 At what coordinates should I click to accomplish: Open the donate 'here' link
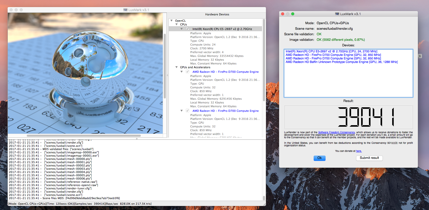tap(359, 151)
